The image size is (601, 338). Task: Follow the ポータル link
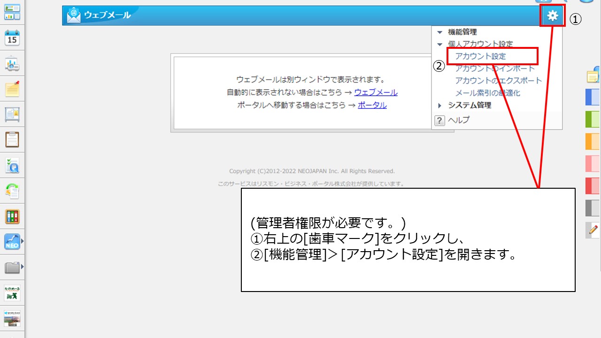372,105
